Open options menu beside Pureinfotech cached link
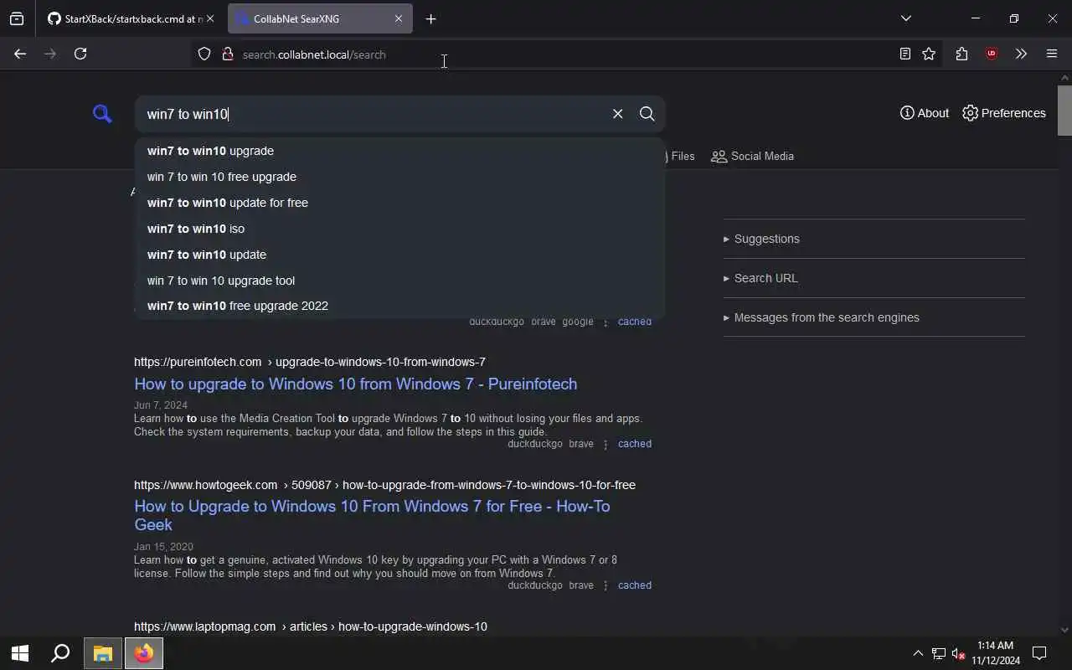This screenshot has height=670, width=1072. pyautogui.click(x=606, y=444)
